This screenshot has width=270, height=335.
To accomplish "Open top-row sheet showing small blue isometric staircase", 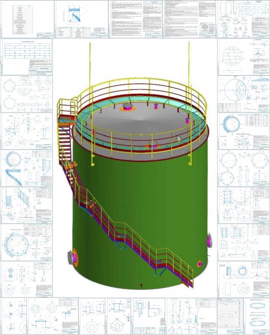I will click(81, 19).
